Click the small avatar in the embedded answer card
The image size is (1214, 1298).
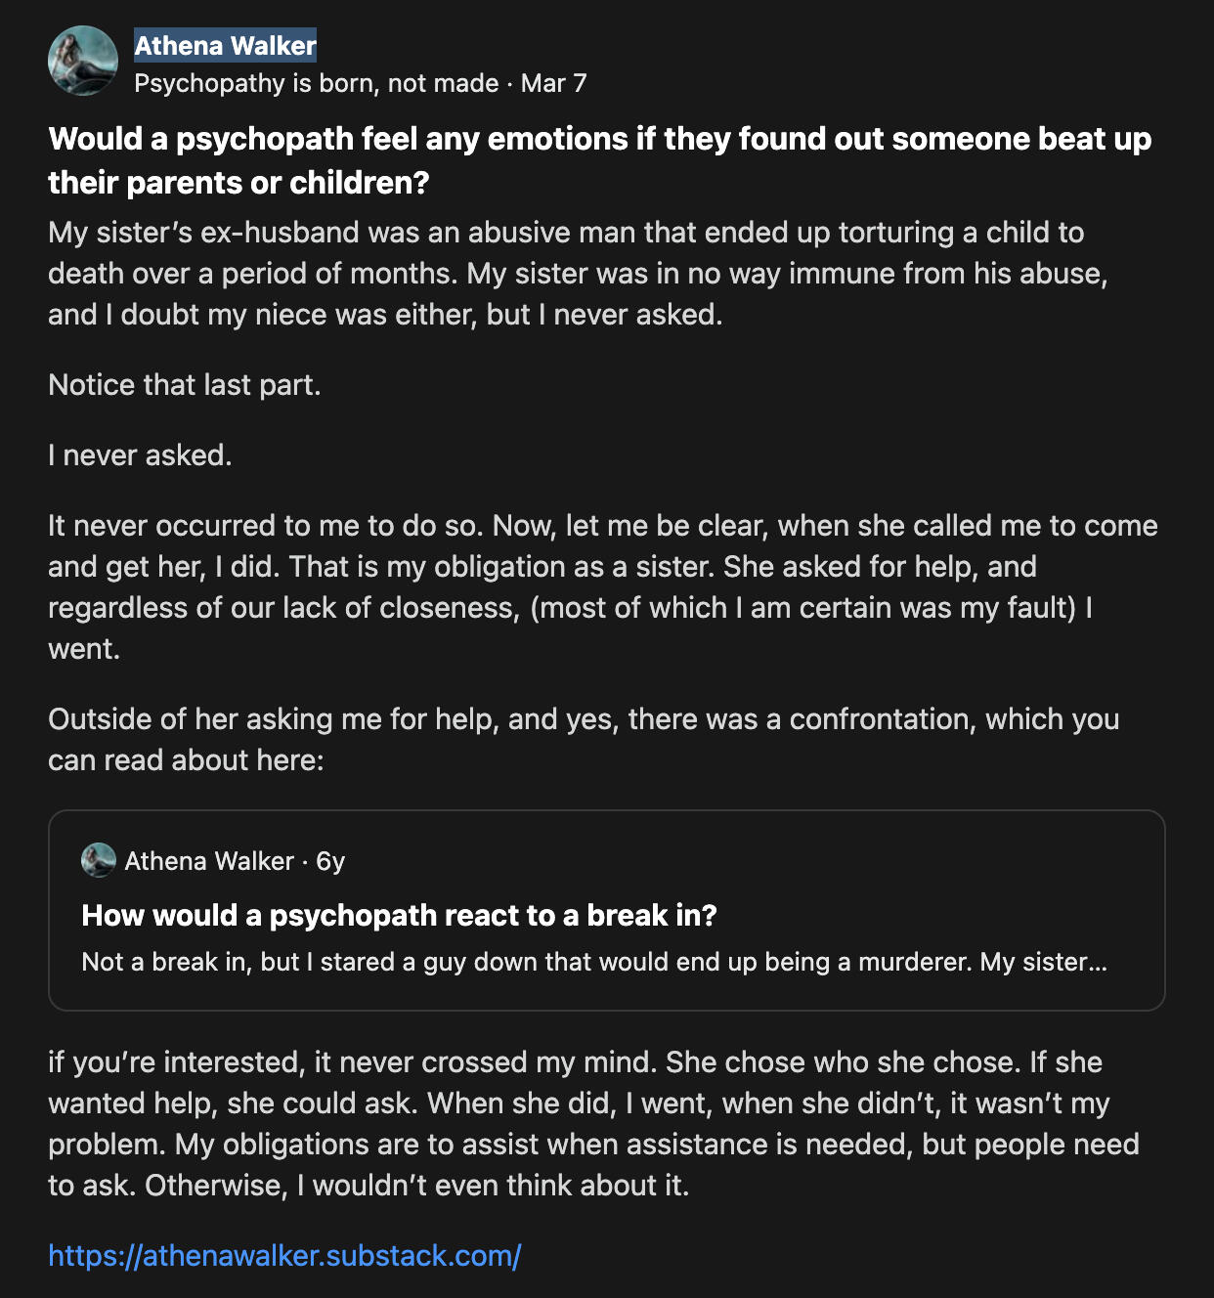(x=99, y=860)
